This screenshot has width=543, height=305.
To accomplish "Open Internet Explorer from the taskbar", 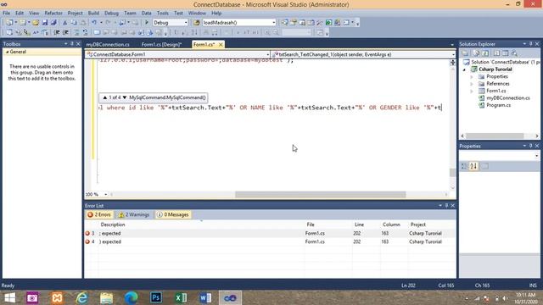I will pos(81,297).
